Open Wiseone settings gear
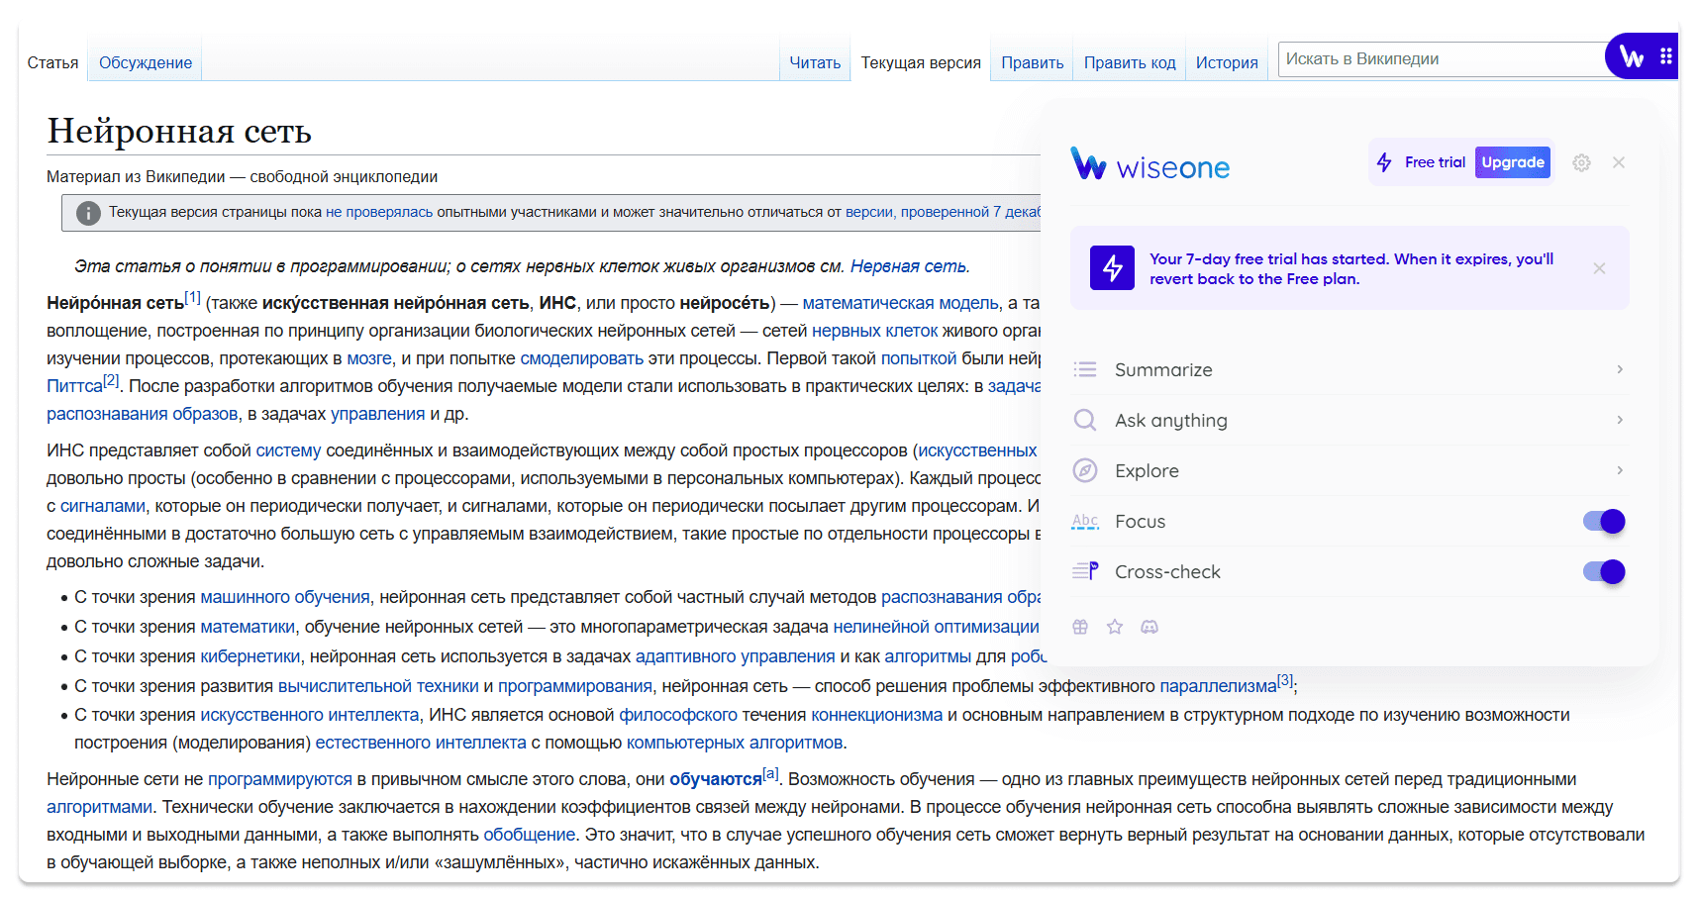The width and height of the screenshot is (1699, 899). (x=1581, y=162)
